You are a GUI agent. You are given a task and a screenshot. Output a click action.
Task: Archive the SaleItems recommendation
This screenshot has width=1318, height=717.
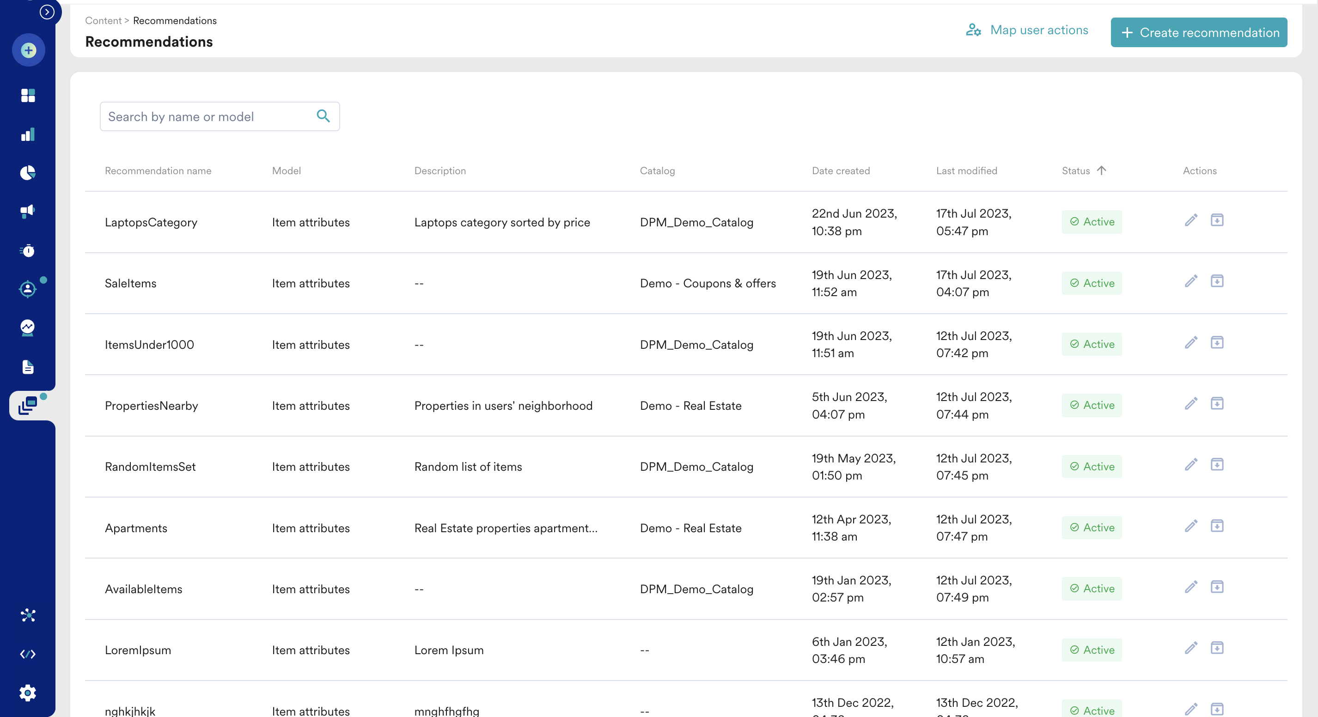point(1217,281)
